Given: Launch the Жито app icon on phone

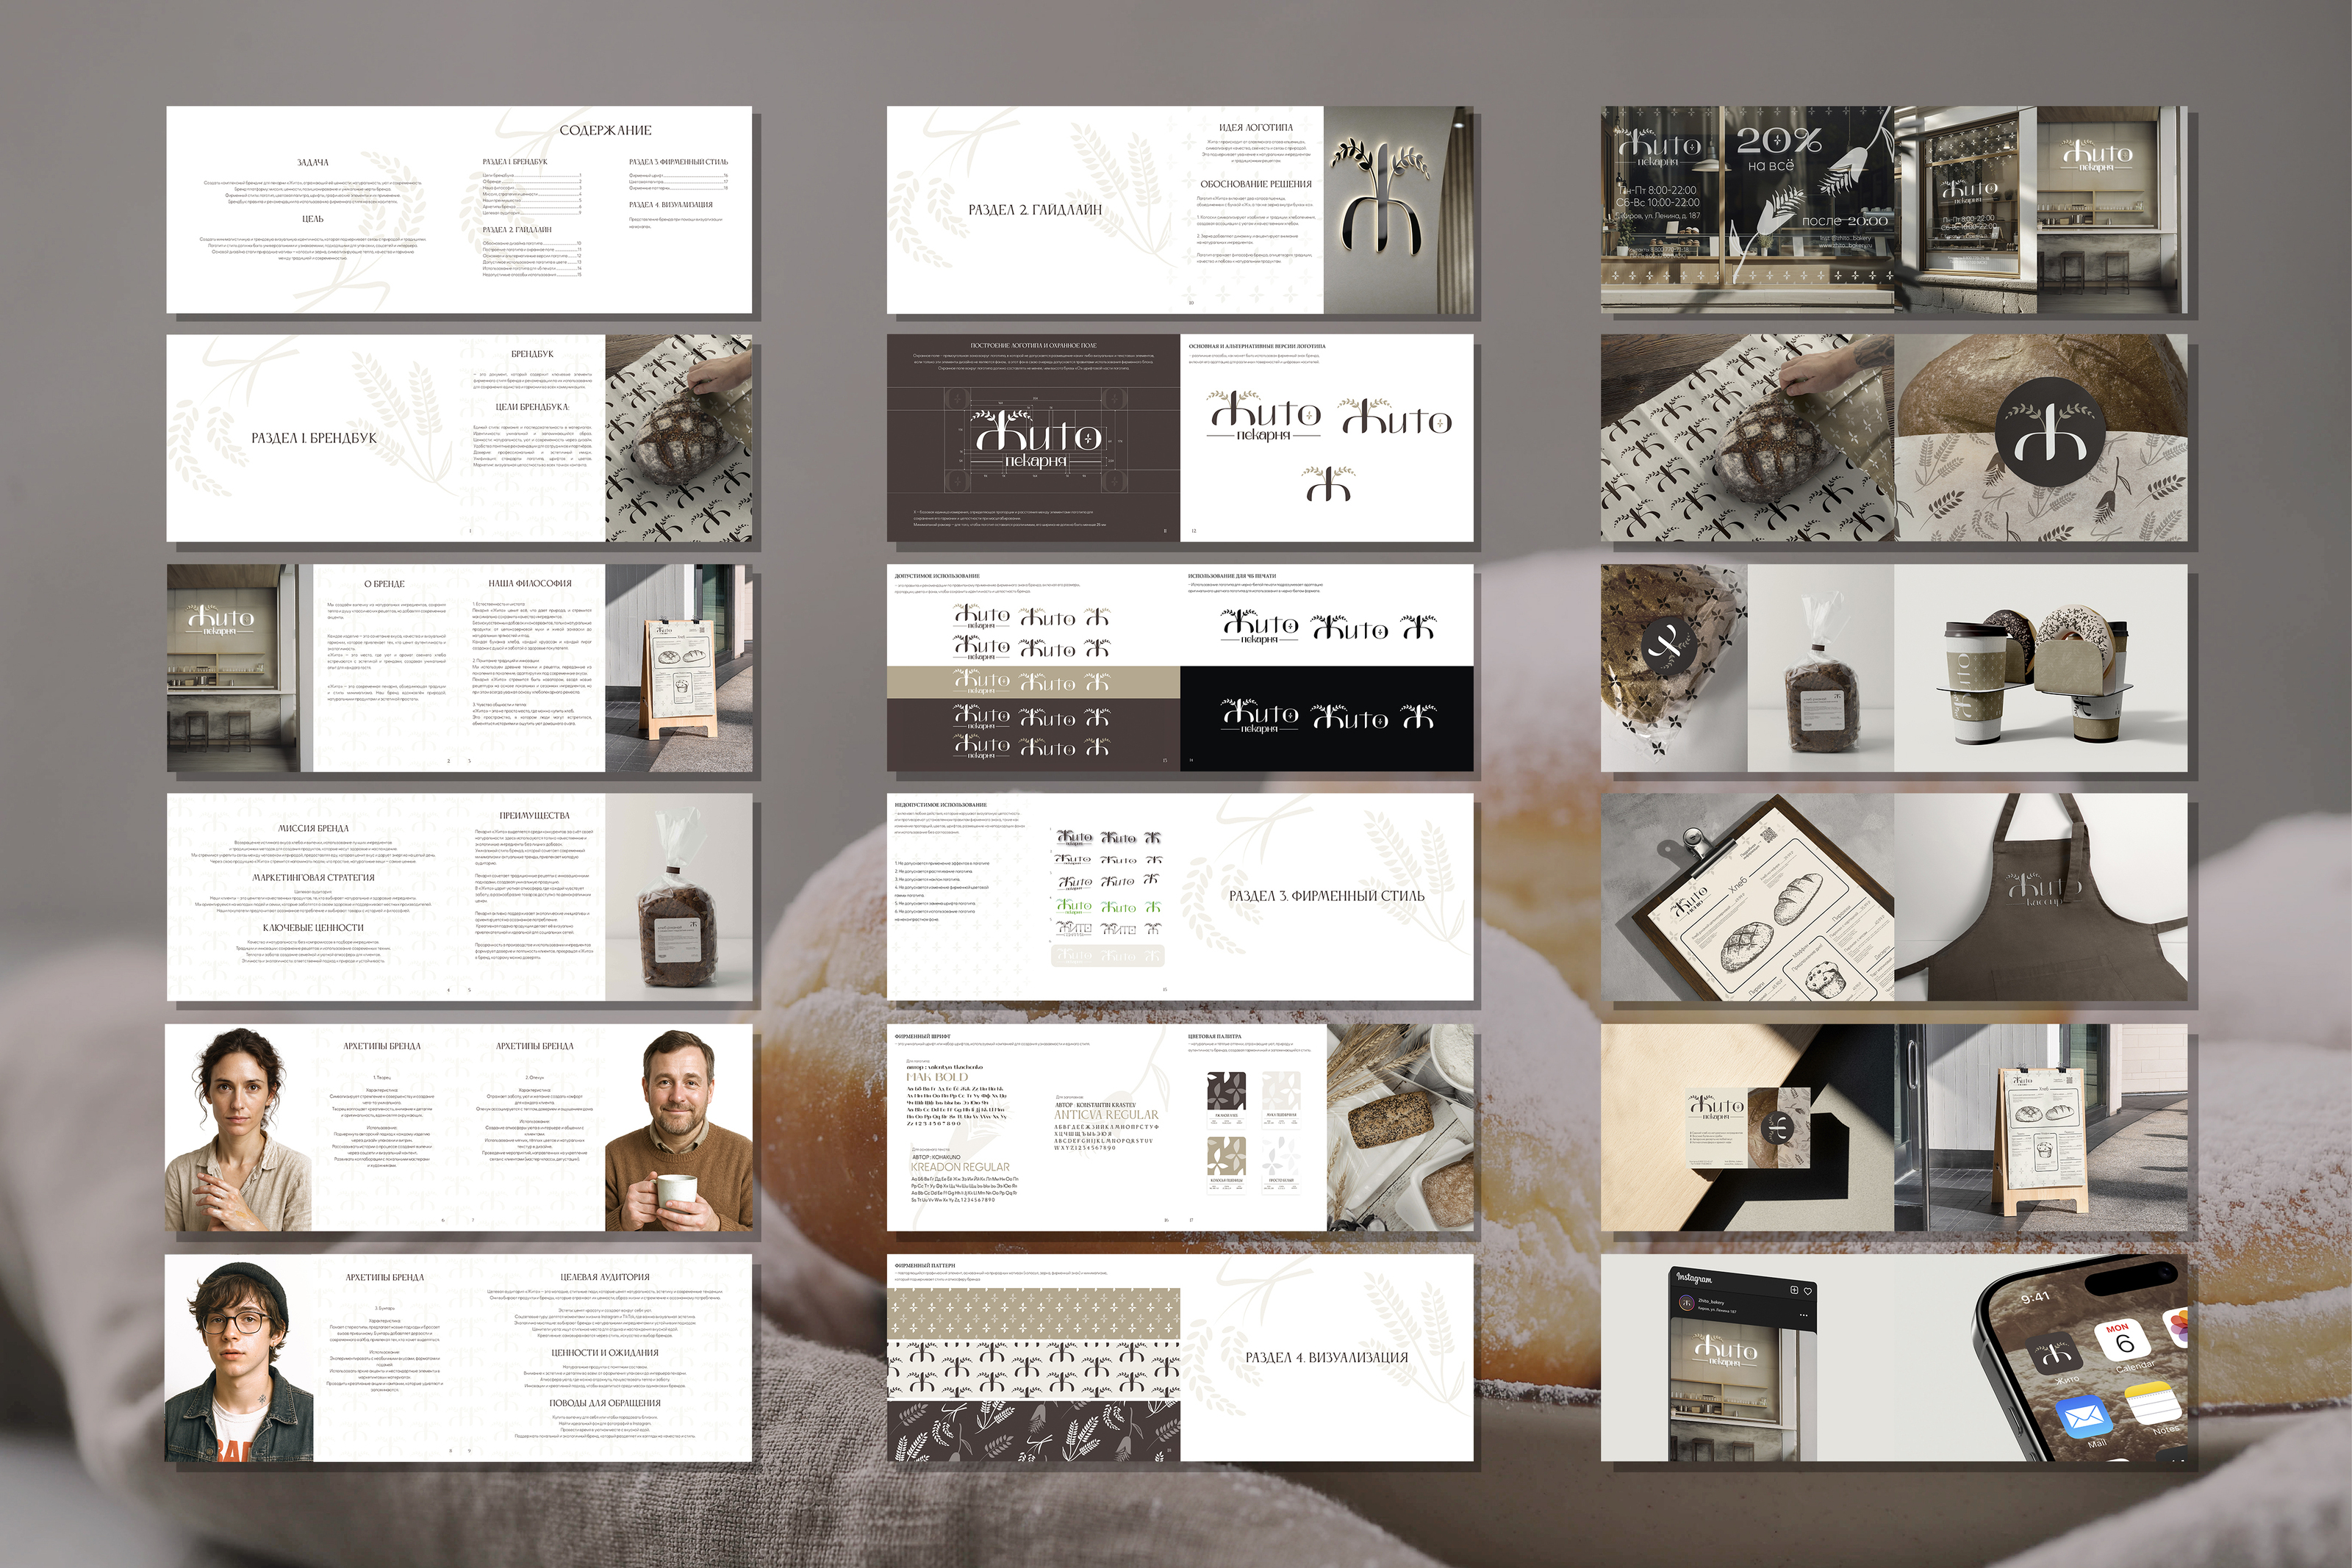Looking at the screenshot, I should (2054, 1353).
